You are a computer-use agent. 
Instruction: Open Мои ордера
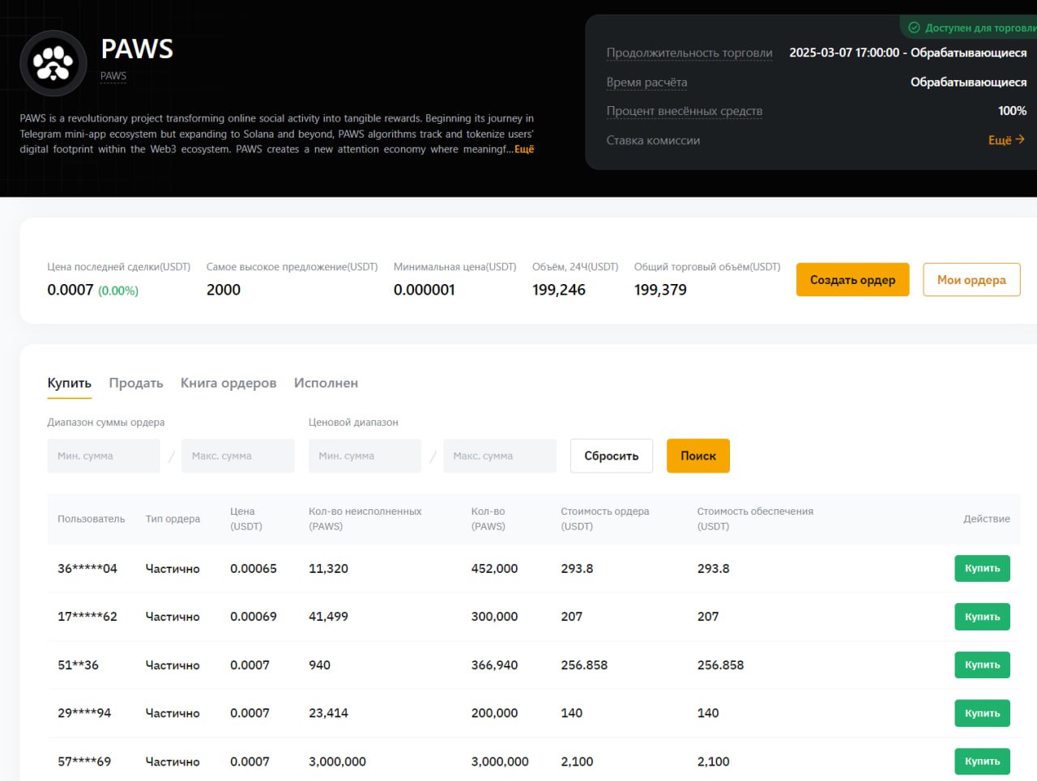point(971,280)
